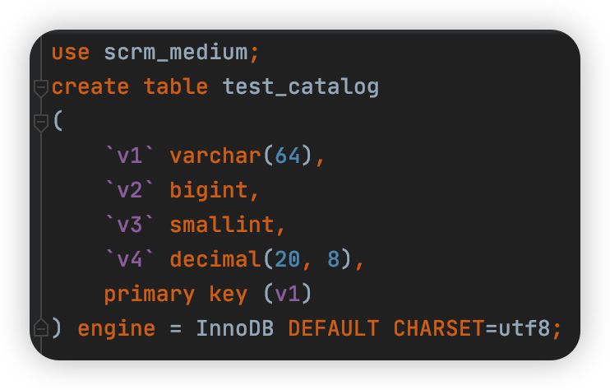The image size is (610, 390).
Task: Click fold end marker beside engine line
Action: pyautogui.click(x=40, y=329)
